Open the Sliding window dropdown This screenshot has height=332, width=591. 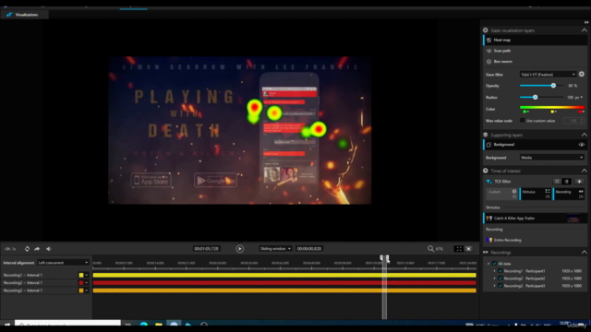point(275,248)
